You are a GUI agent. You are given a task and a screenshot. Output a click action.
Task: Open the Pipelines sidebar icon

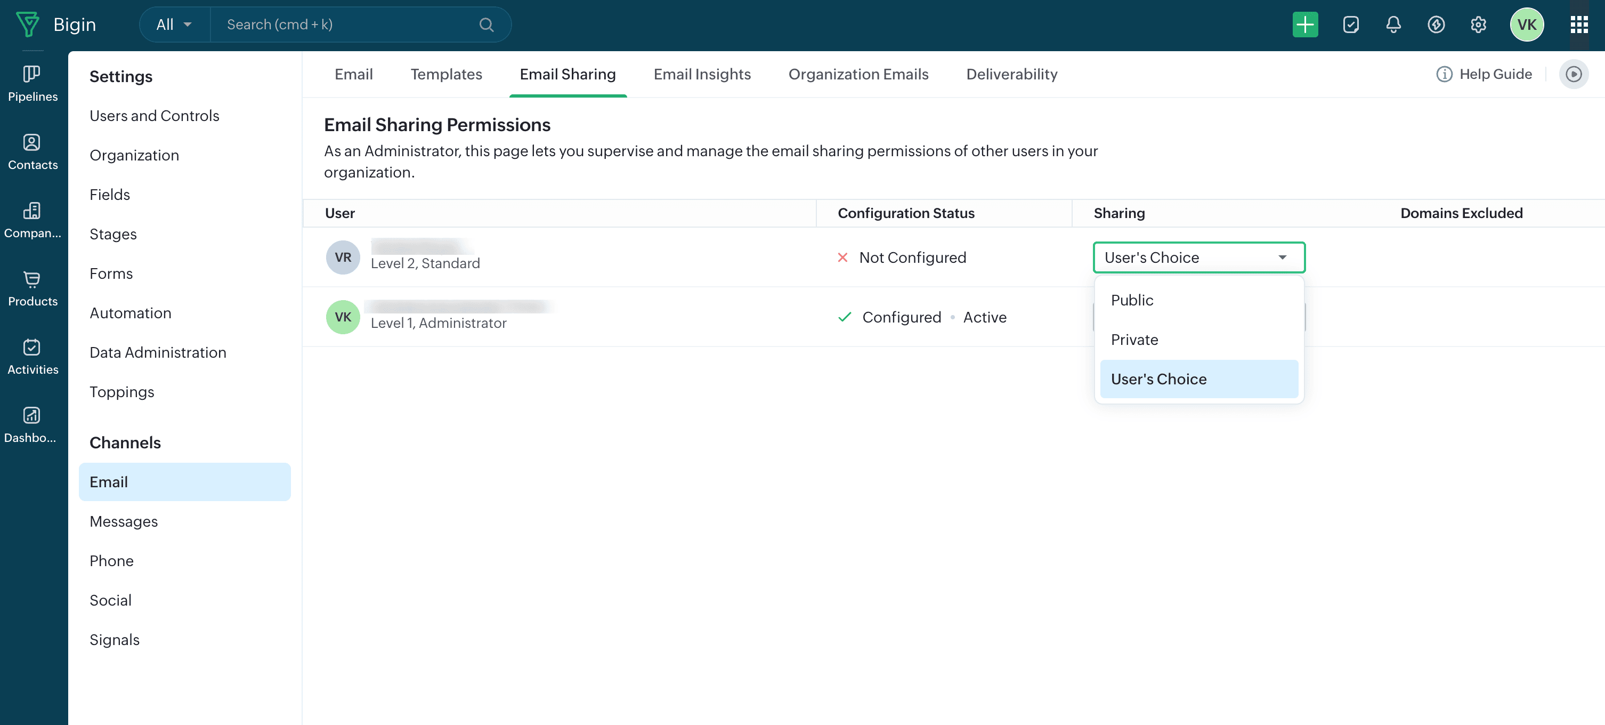(32, 84)
